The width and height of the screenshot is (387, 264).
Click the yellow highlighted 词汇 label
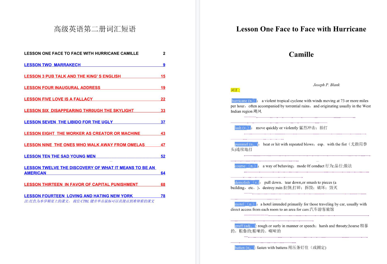[x=235, y=90]
